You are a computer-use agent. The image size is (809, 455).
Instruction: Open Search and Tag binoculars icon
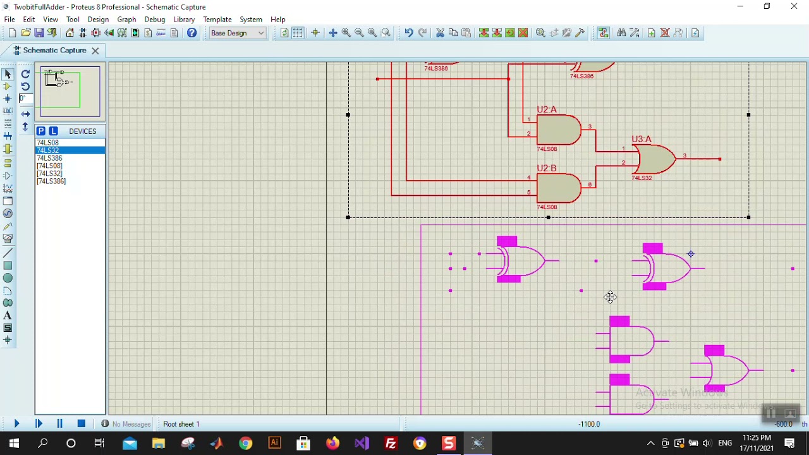click(621, 33)
